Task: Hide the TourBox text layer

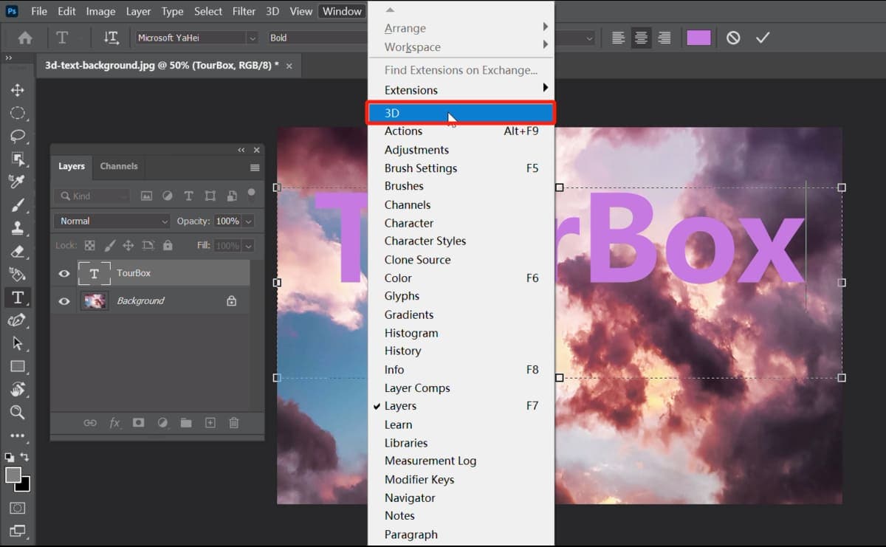Action: coord(64,273)
